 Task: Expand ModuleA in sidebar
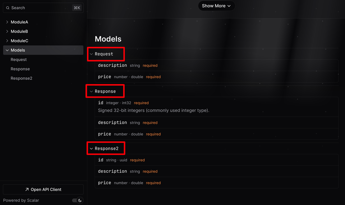(19, 22)
